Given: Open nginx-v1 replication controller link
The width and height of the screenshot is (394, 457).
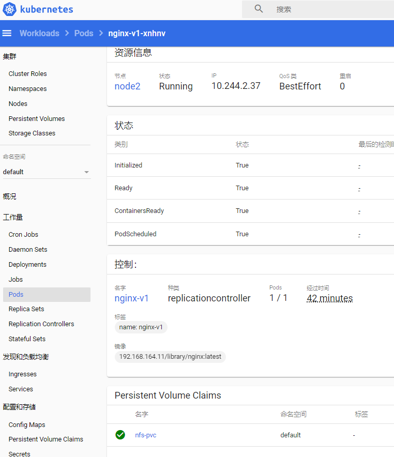Looking at the screenshot, I should click(x=131, y=298).
